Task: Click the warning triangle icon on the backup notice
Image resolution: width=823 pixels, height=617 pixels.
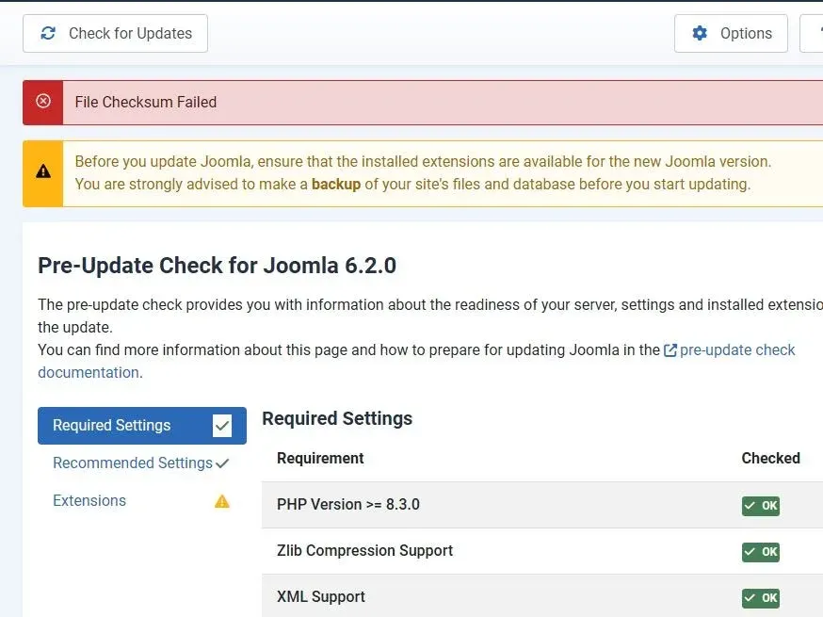Action: click(x=43, y=171)
